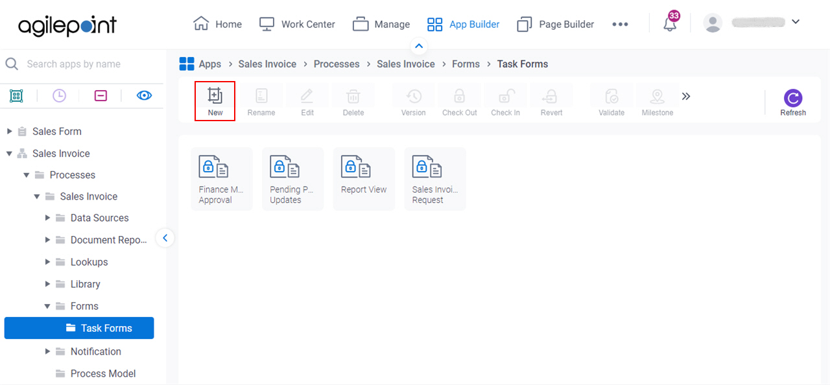The image size is (830, 385).
Task: Click the Milestone toolbar icon
Action: (x=658, y=101)
